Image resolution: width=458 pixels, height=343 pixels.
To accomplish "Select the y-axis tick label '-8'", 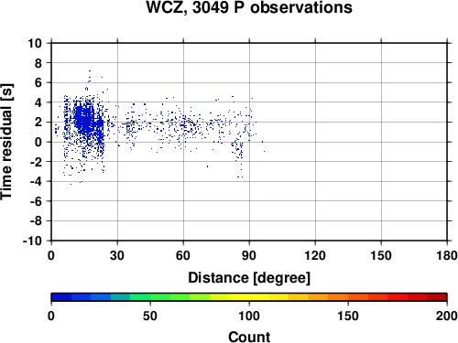I will 36,221.
